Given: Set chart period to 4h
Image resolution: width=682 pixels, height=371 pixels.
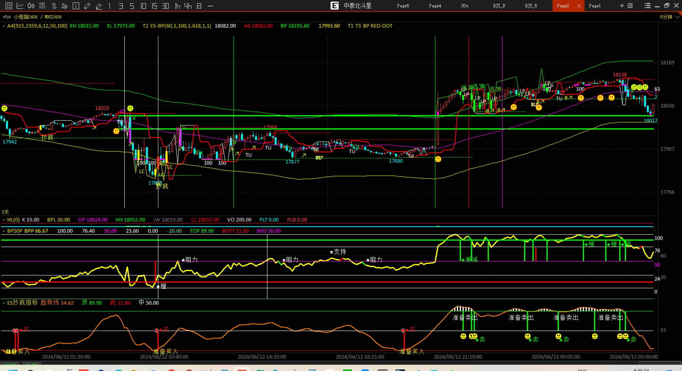Looking at the screenshot, I should (188, 6).
